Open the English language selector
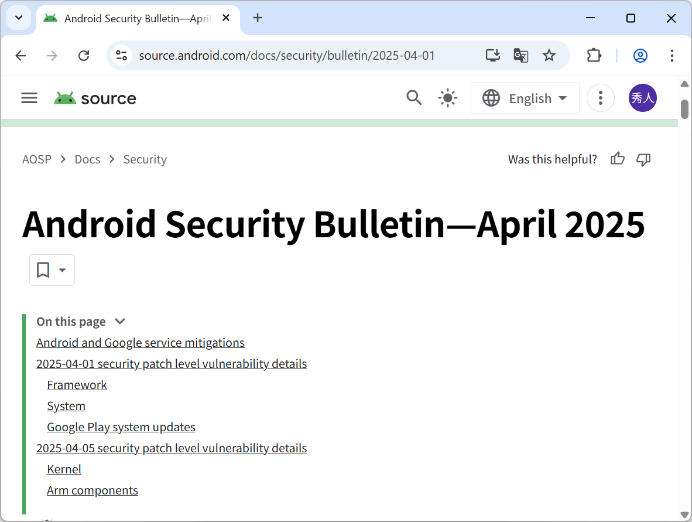 pyautogui.click(x=525, y=98)
